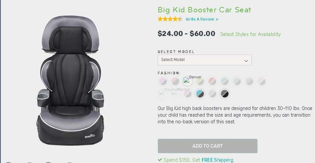Select the first faded purple swatch in top row
Screen dimensions: 315x163
[x=163, y=81]
